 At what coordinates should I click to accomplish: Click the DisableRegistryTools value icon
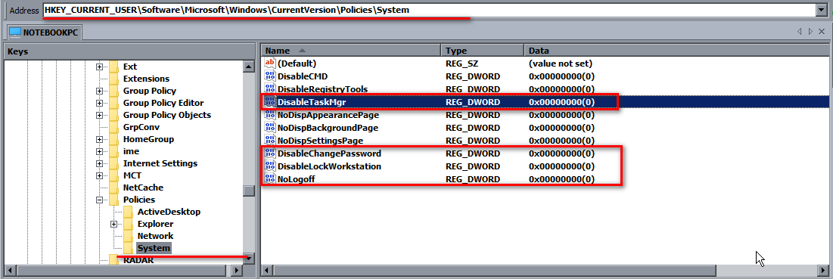(270, 88)
